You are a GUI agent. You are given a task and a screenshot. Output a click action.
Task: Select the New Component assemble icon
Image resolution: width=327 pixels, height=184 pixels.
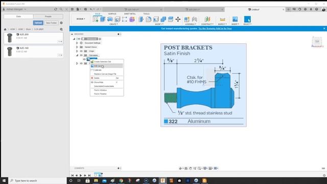(187, 19)
